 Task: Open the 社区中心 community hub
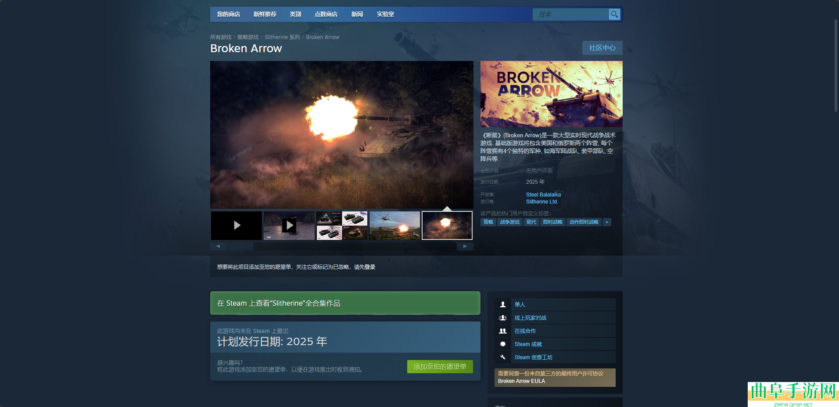pos(602,48)
